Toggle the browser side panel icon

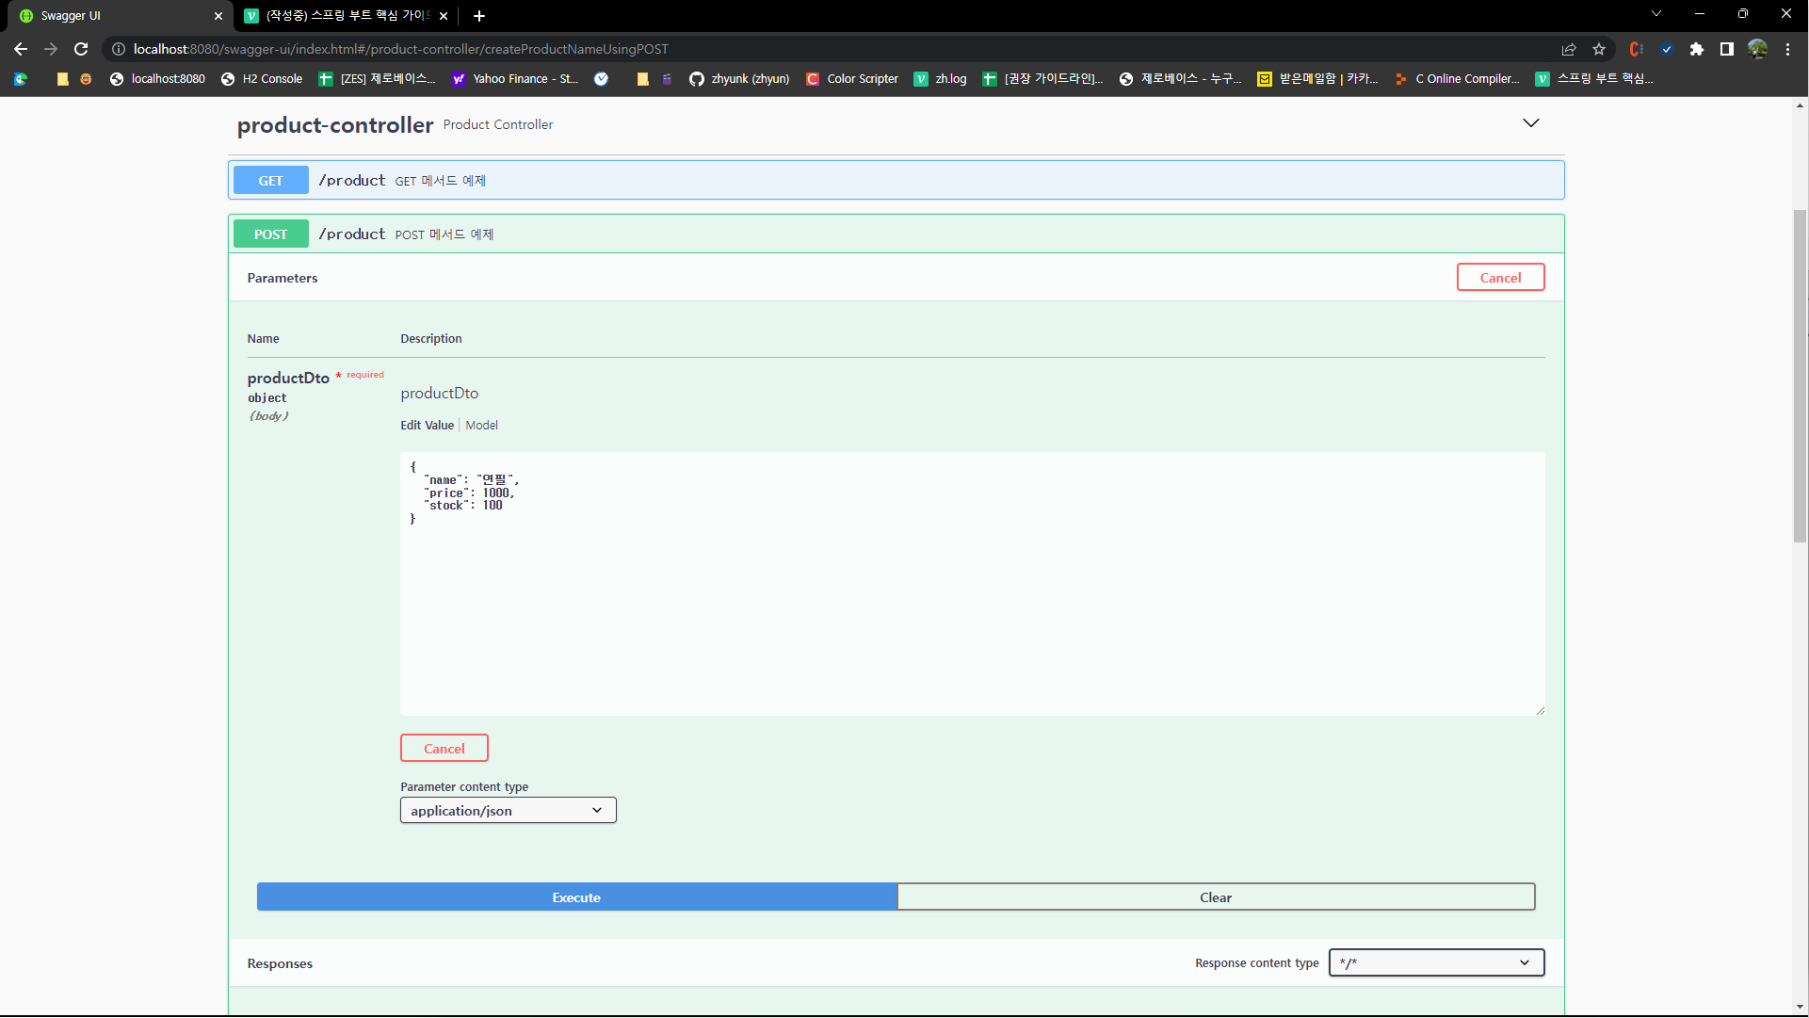1726,49
